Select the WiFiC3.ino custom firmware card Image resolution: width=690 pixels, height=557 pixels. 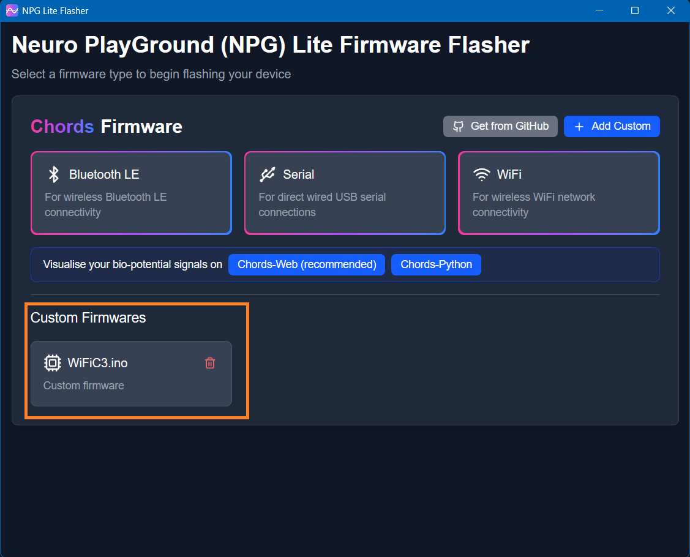pos(131,373)
